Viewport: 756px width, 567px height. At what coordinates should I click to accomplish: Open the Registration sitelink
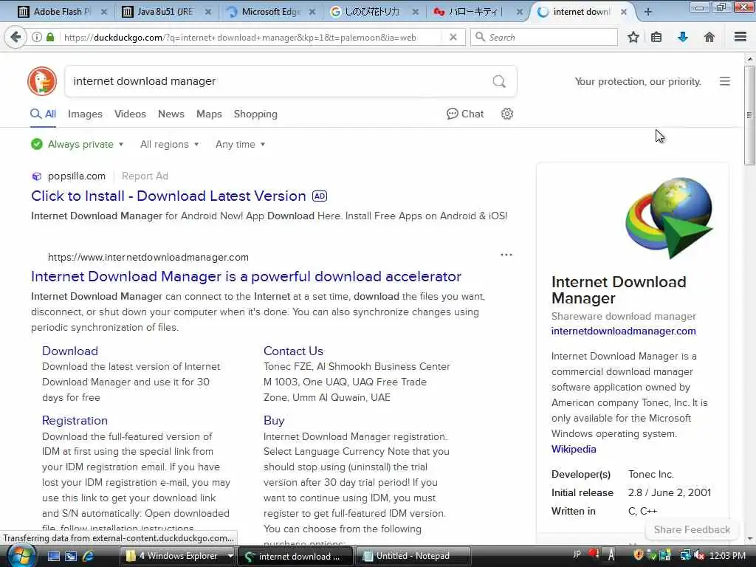point(75,420)
